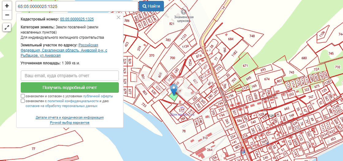The width and height of the screenshot is (343, 161).
Task: Click the bus stop icon on the map
Action: (x=243, y=152)
